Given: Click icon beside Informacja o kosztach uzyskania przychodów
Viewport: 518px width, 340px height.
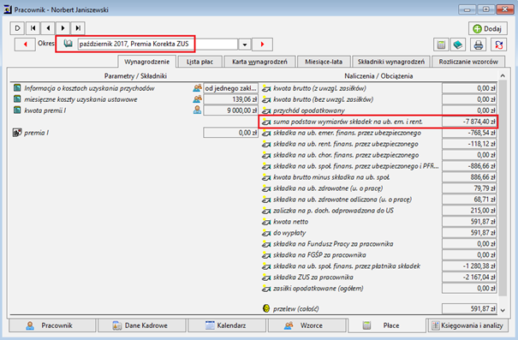Looking at the screenshot, I should (x=17, y=88).
